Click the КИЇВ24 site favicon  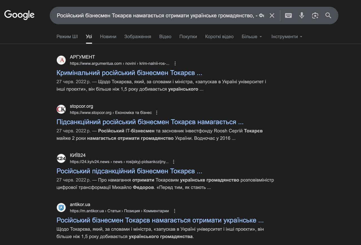click(61, 158)
